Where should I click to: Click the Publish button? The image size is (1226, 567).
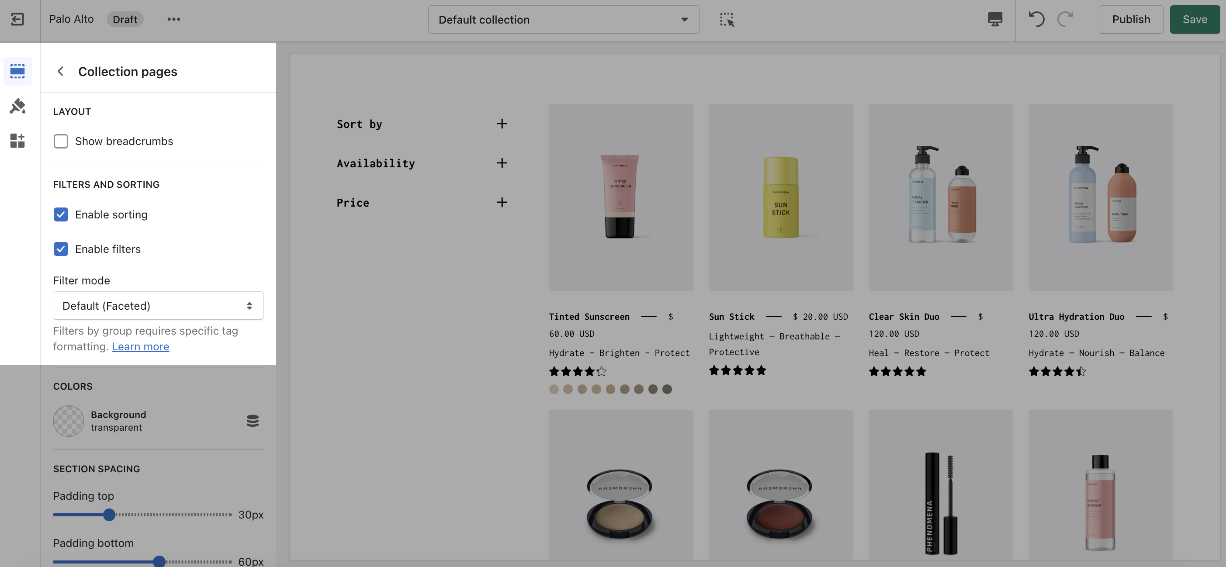[1130, 20]
